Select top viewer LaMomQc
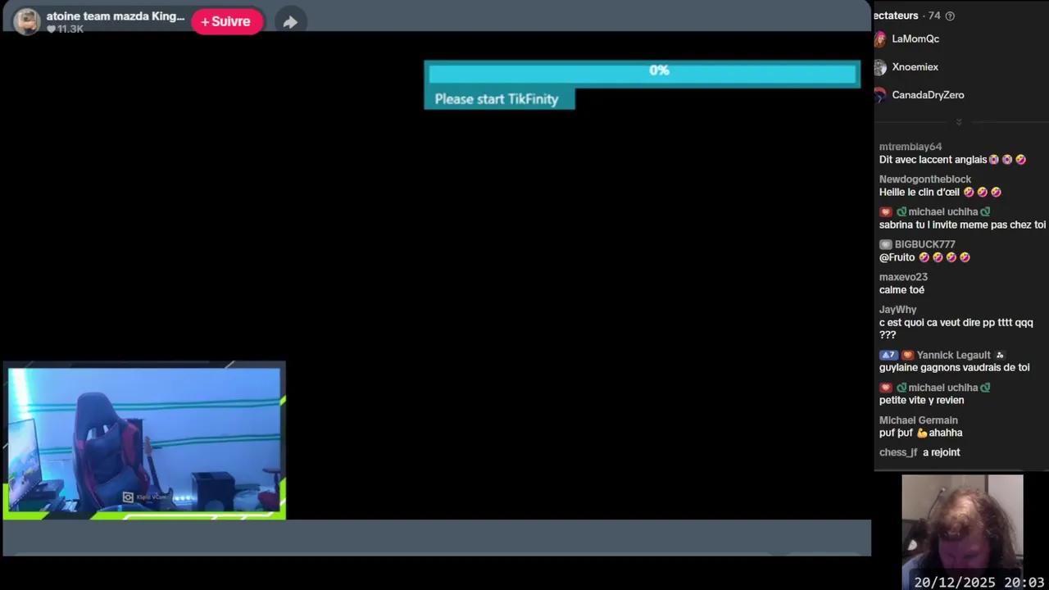 915,39
